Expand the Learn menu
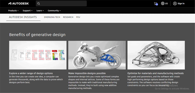The width and height of the screenshot is (195, 93). (x=40, y=11)
